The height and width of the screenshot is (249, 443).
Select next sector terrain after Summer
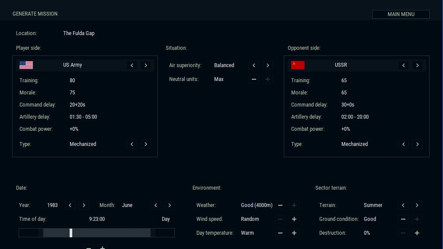tap(417, 205)
